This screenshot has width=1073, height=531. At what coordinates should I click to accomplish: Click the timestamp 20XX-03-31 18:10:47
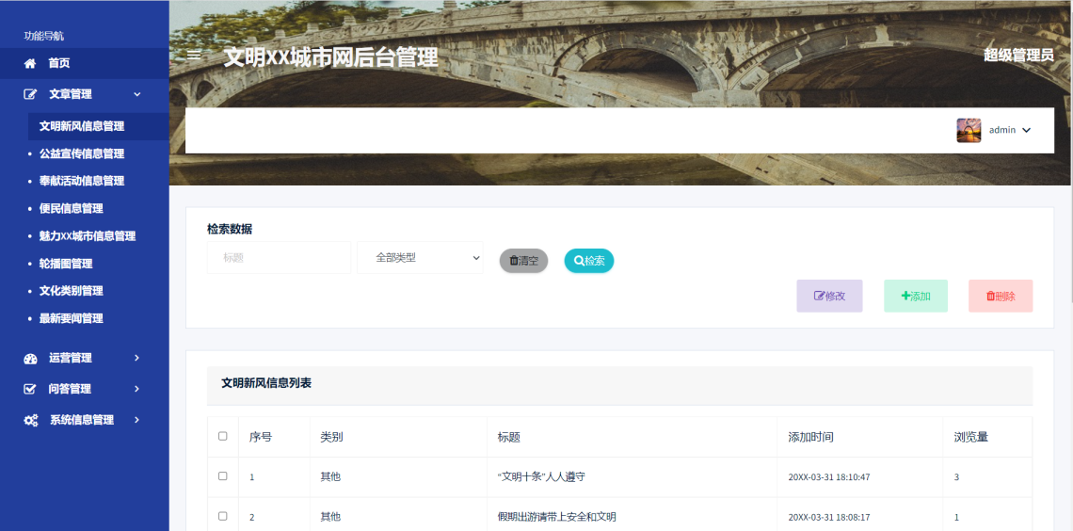pos(828,477)
